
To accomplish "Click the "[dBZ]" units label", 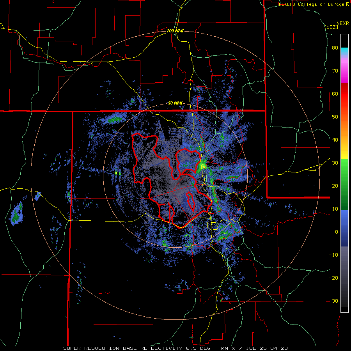I will (x=331, y=27).
